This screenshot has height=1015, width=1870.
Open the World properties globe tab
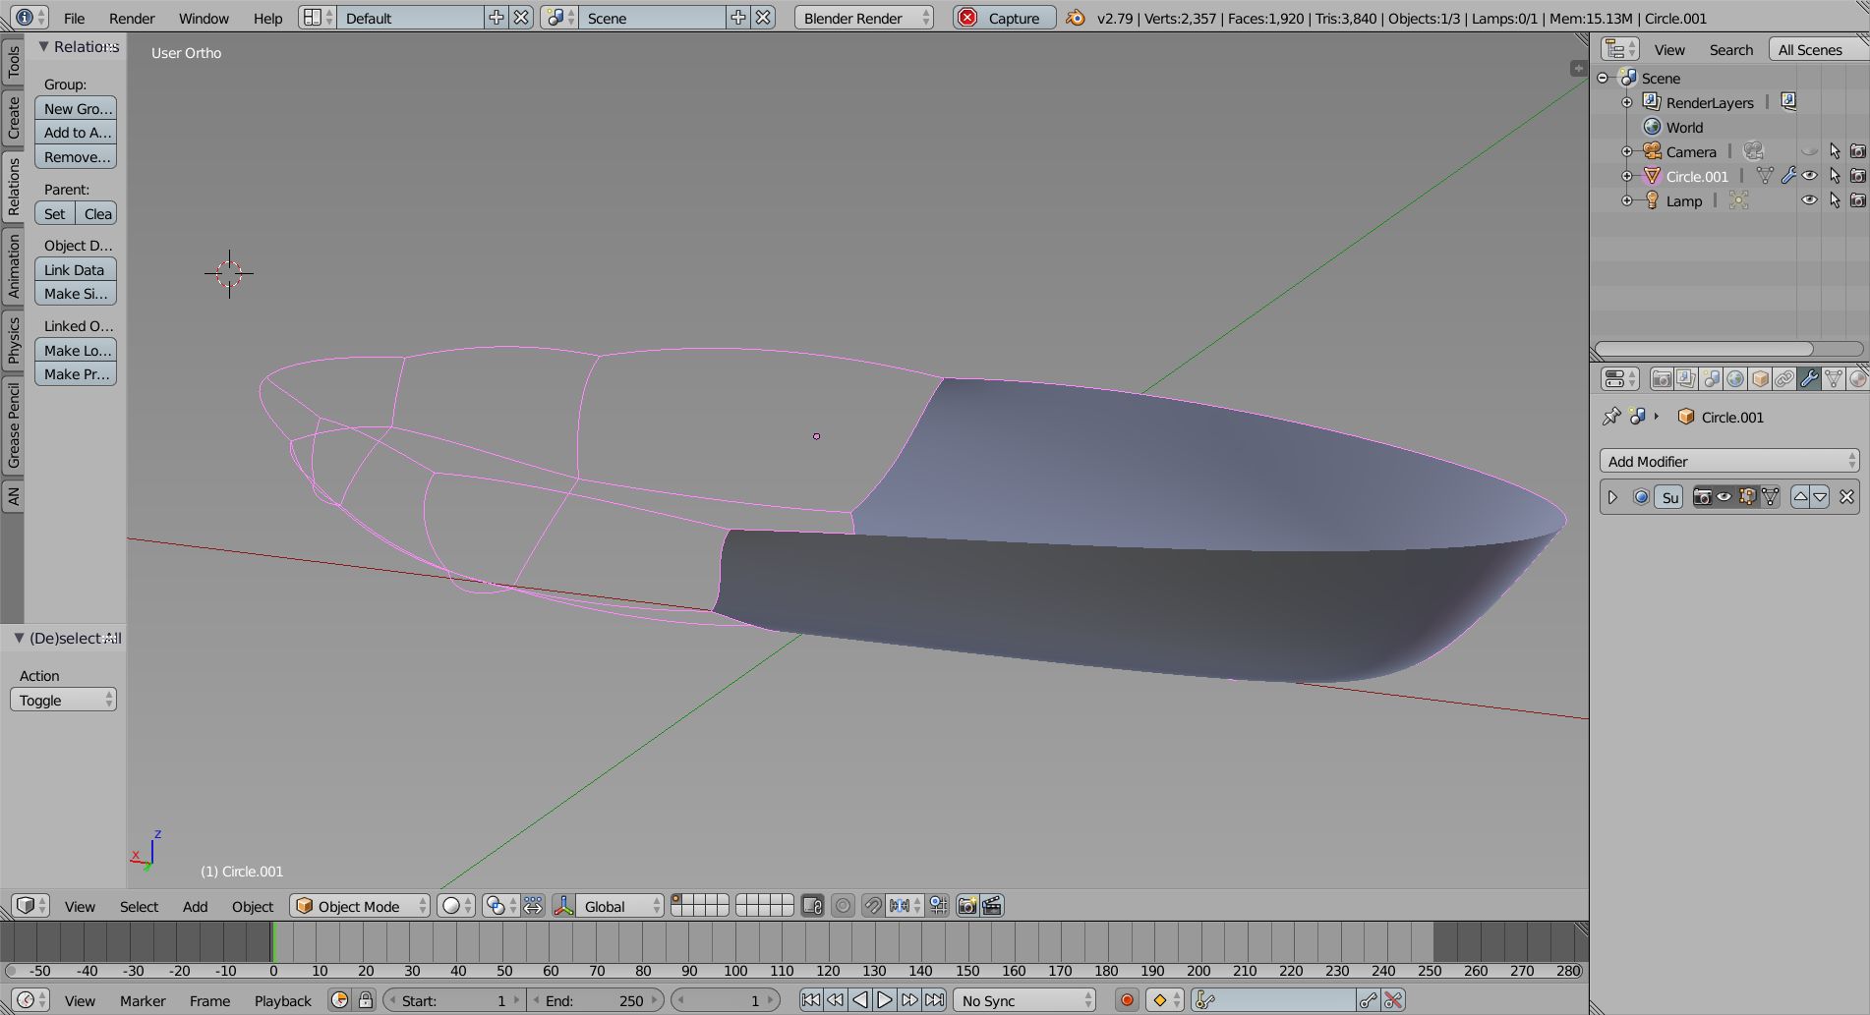(1735, 379)
